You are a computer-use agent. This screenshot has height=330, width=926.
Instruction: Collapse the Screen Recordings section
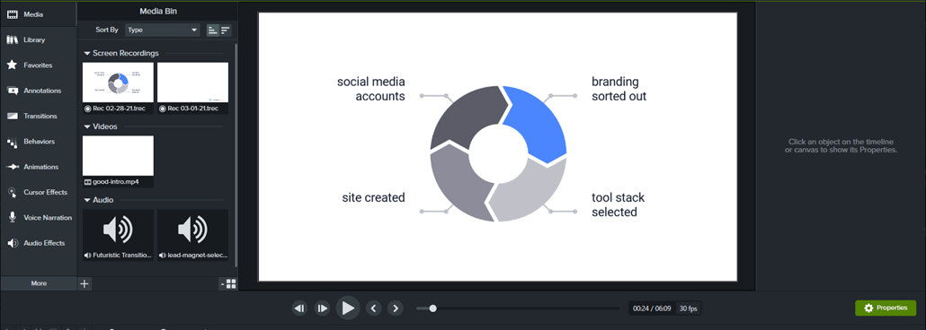point(87,53)
